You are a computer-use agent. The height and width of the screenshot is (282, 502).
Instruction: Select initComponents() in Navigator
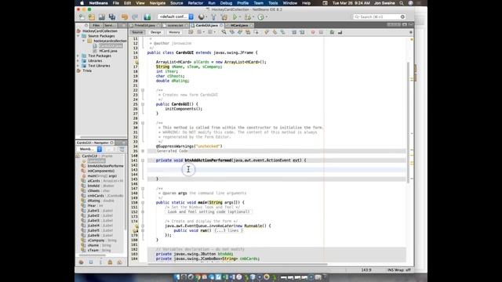click(x=101, y=171)
